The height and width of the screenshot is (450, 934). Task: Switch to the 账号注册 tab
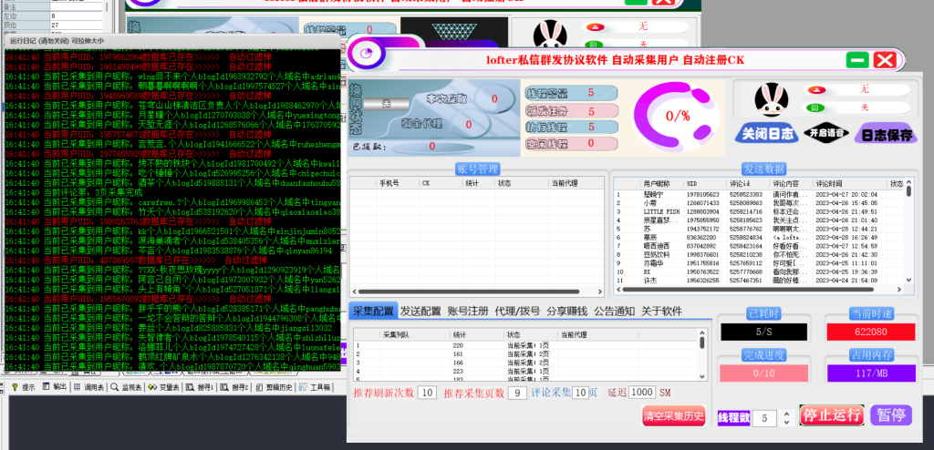tap(469, 311)
